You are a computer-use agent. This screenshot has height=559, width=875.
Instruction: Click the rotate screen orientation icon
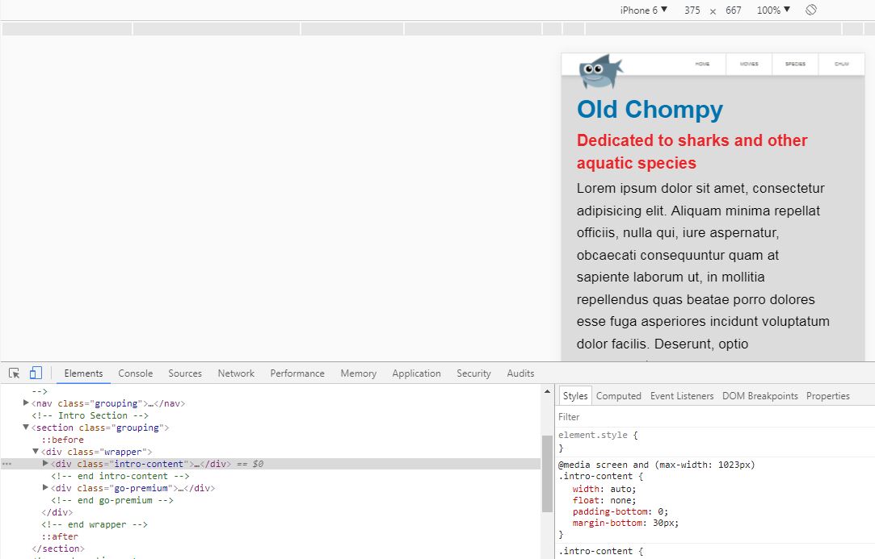(x=811, y=10)
